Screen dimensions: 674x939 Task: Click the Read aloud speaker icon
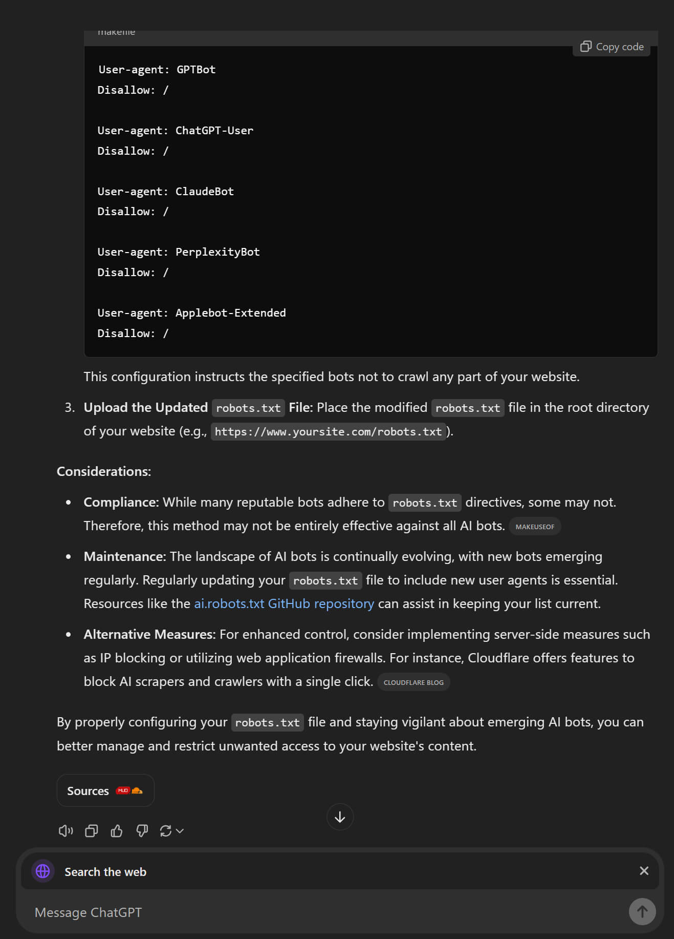66,831
